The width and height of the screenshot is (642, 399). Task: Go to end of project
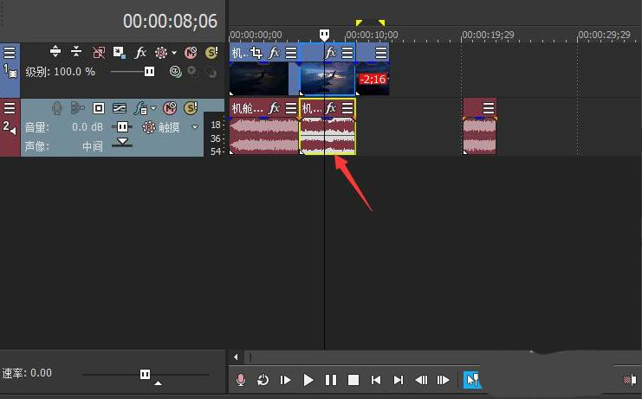point(399,380)
